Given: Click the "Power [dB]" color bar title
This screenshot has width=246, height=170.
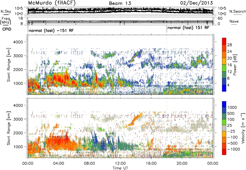Looking at the screenshot, I should (235, 65).
